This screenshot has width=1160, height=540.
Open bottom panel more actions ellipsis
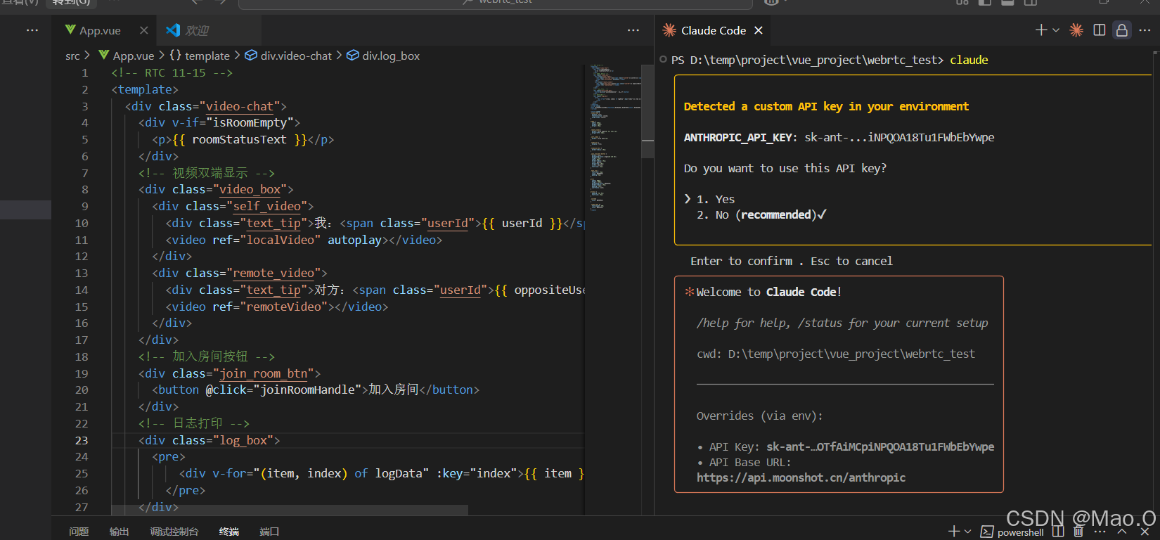pyautogui.click(x=1100, y=532)
